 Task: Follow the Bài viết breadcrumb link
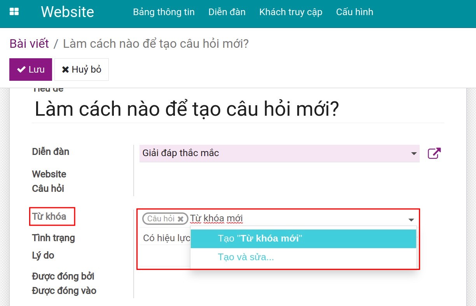29,43
